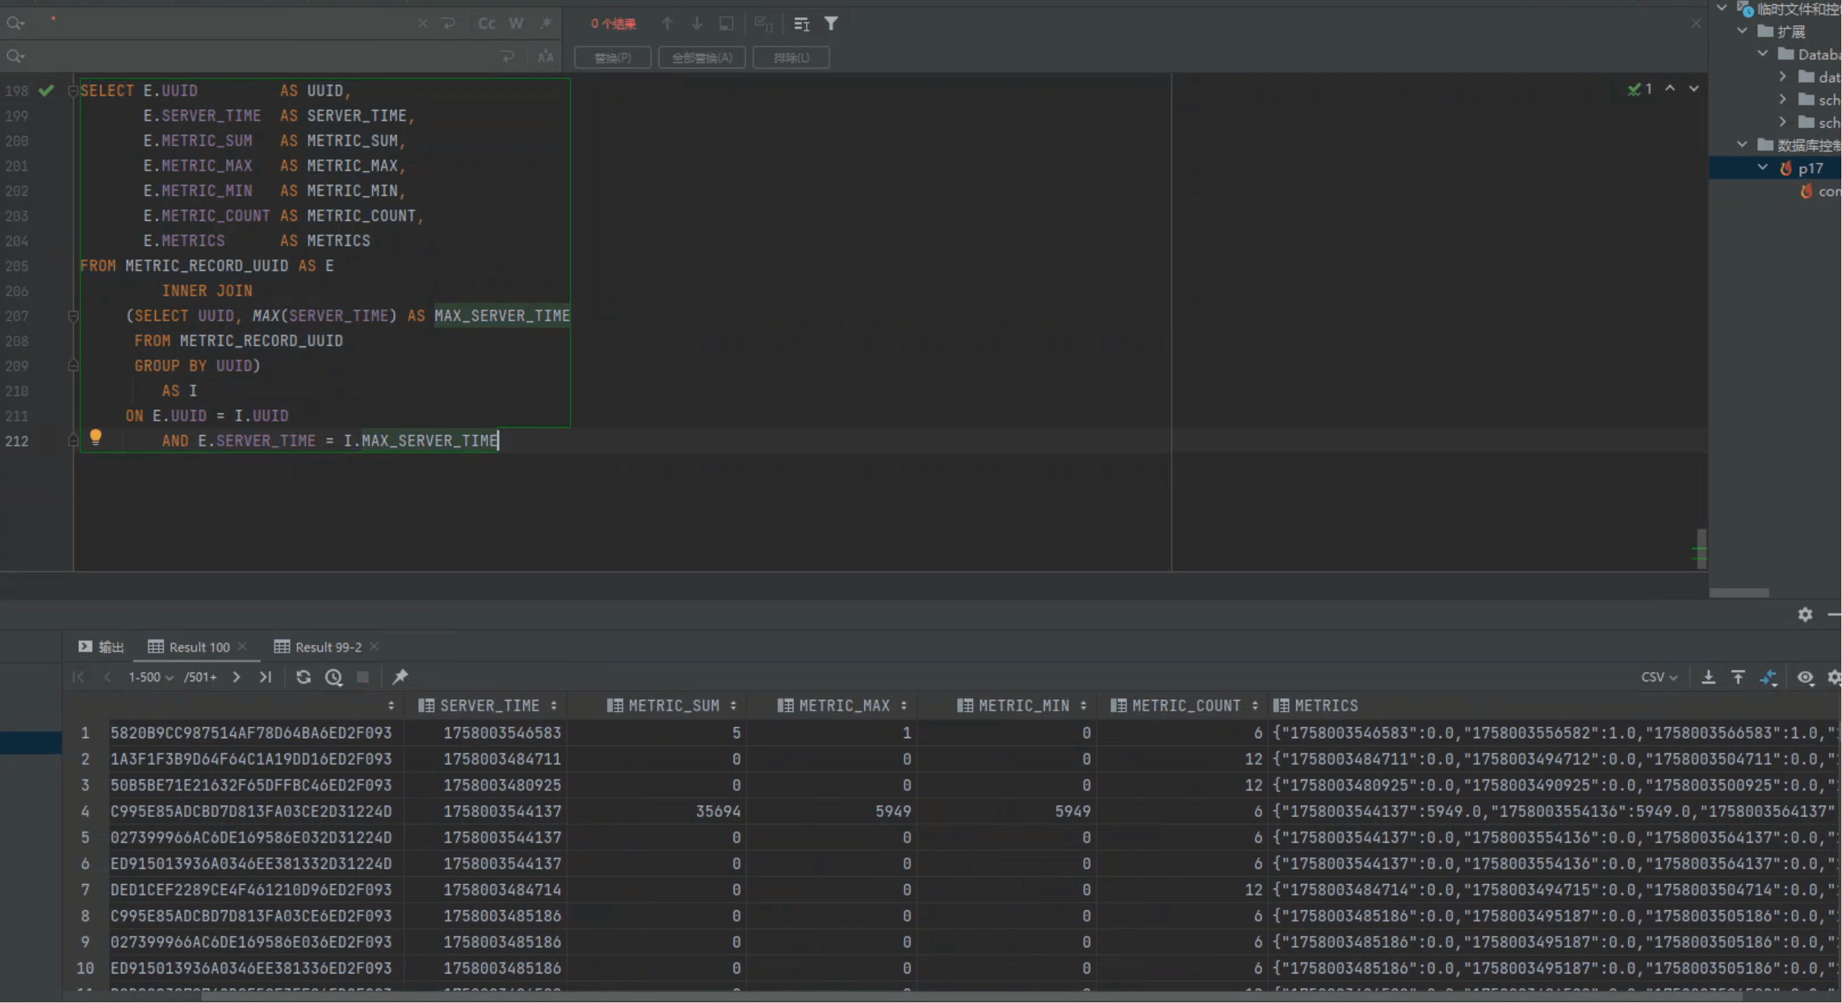Click the inspection results checkmark widget
1842x1003 pixels.
point(1640,89)
